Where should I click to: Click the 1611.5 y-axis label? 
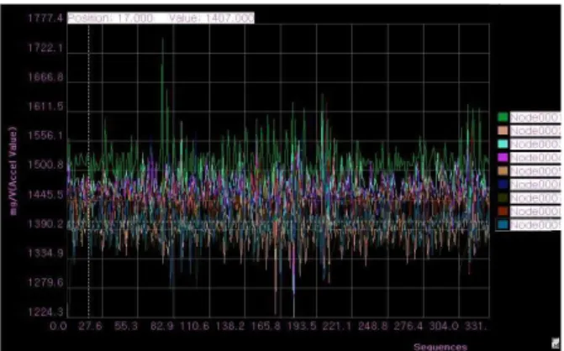click(45, 107)
